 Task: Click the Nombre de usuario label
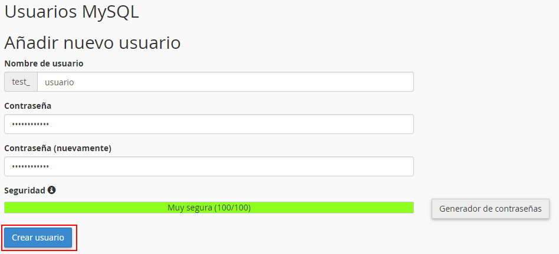pos(44,63)
